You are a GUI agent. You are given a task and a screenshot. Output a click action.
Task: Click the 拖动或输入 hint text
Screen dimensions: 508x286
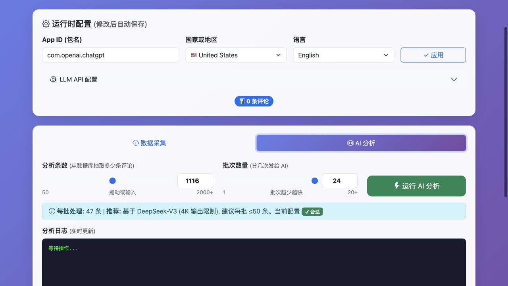click(x=122, y=192)
